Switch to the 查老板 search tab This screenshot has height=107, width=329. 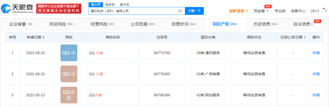point(110,5)
